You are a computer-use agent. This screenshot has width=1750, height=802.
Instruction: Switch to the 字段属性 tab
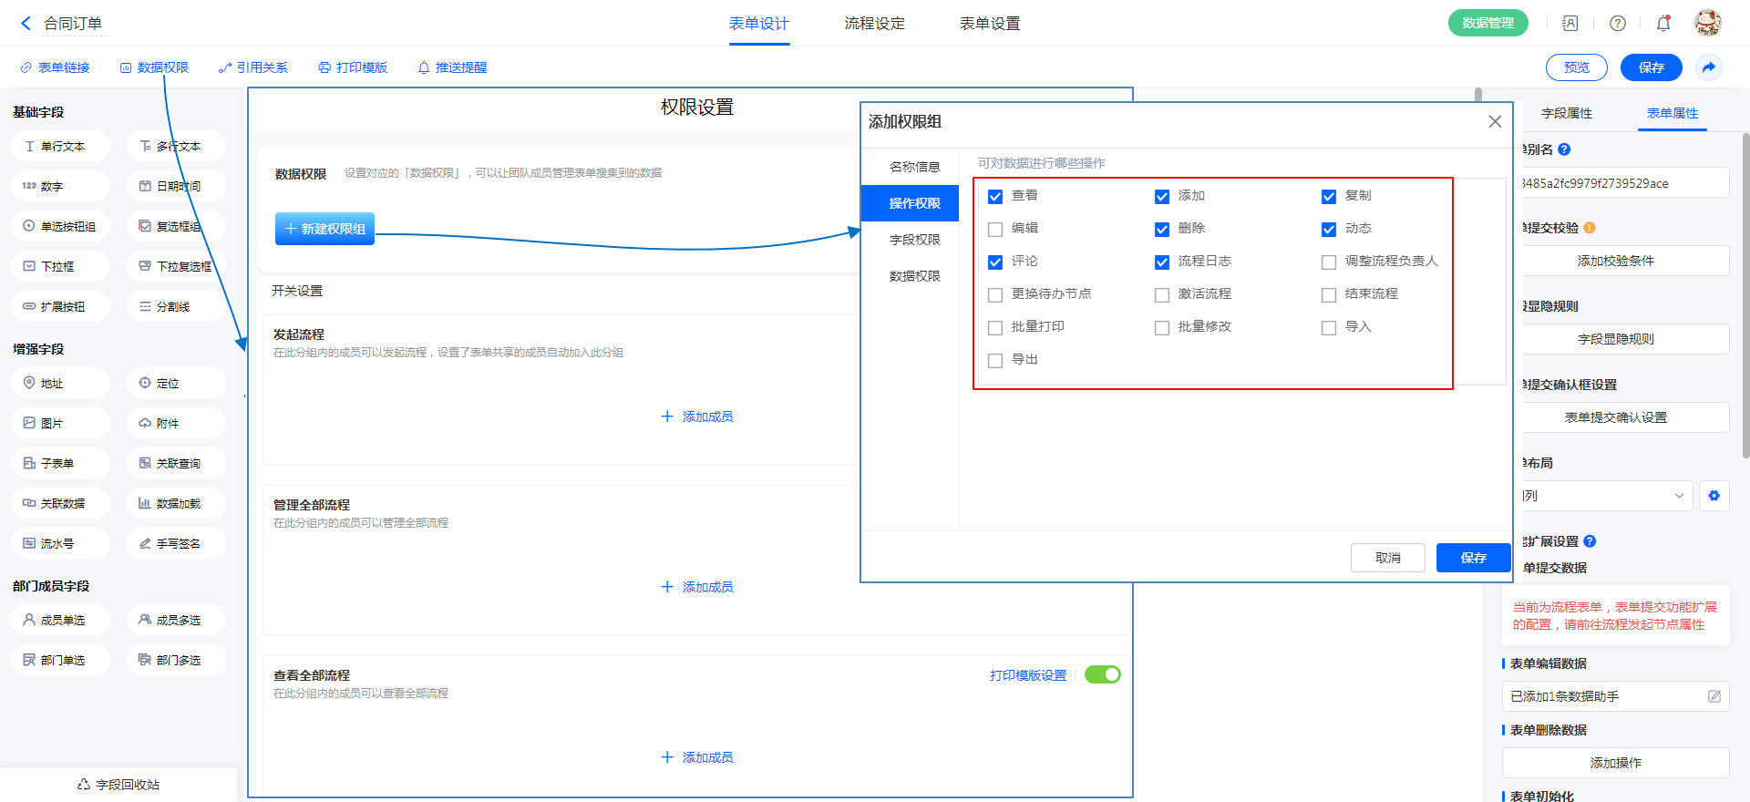(x=1567, y=113)
